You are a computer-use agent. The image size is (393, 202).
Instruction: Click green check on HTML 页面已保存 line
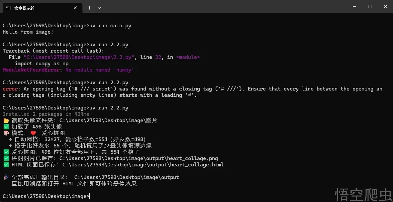coord(6,165)
